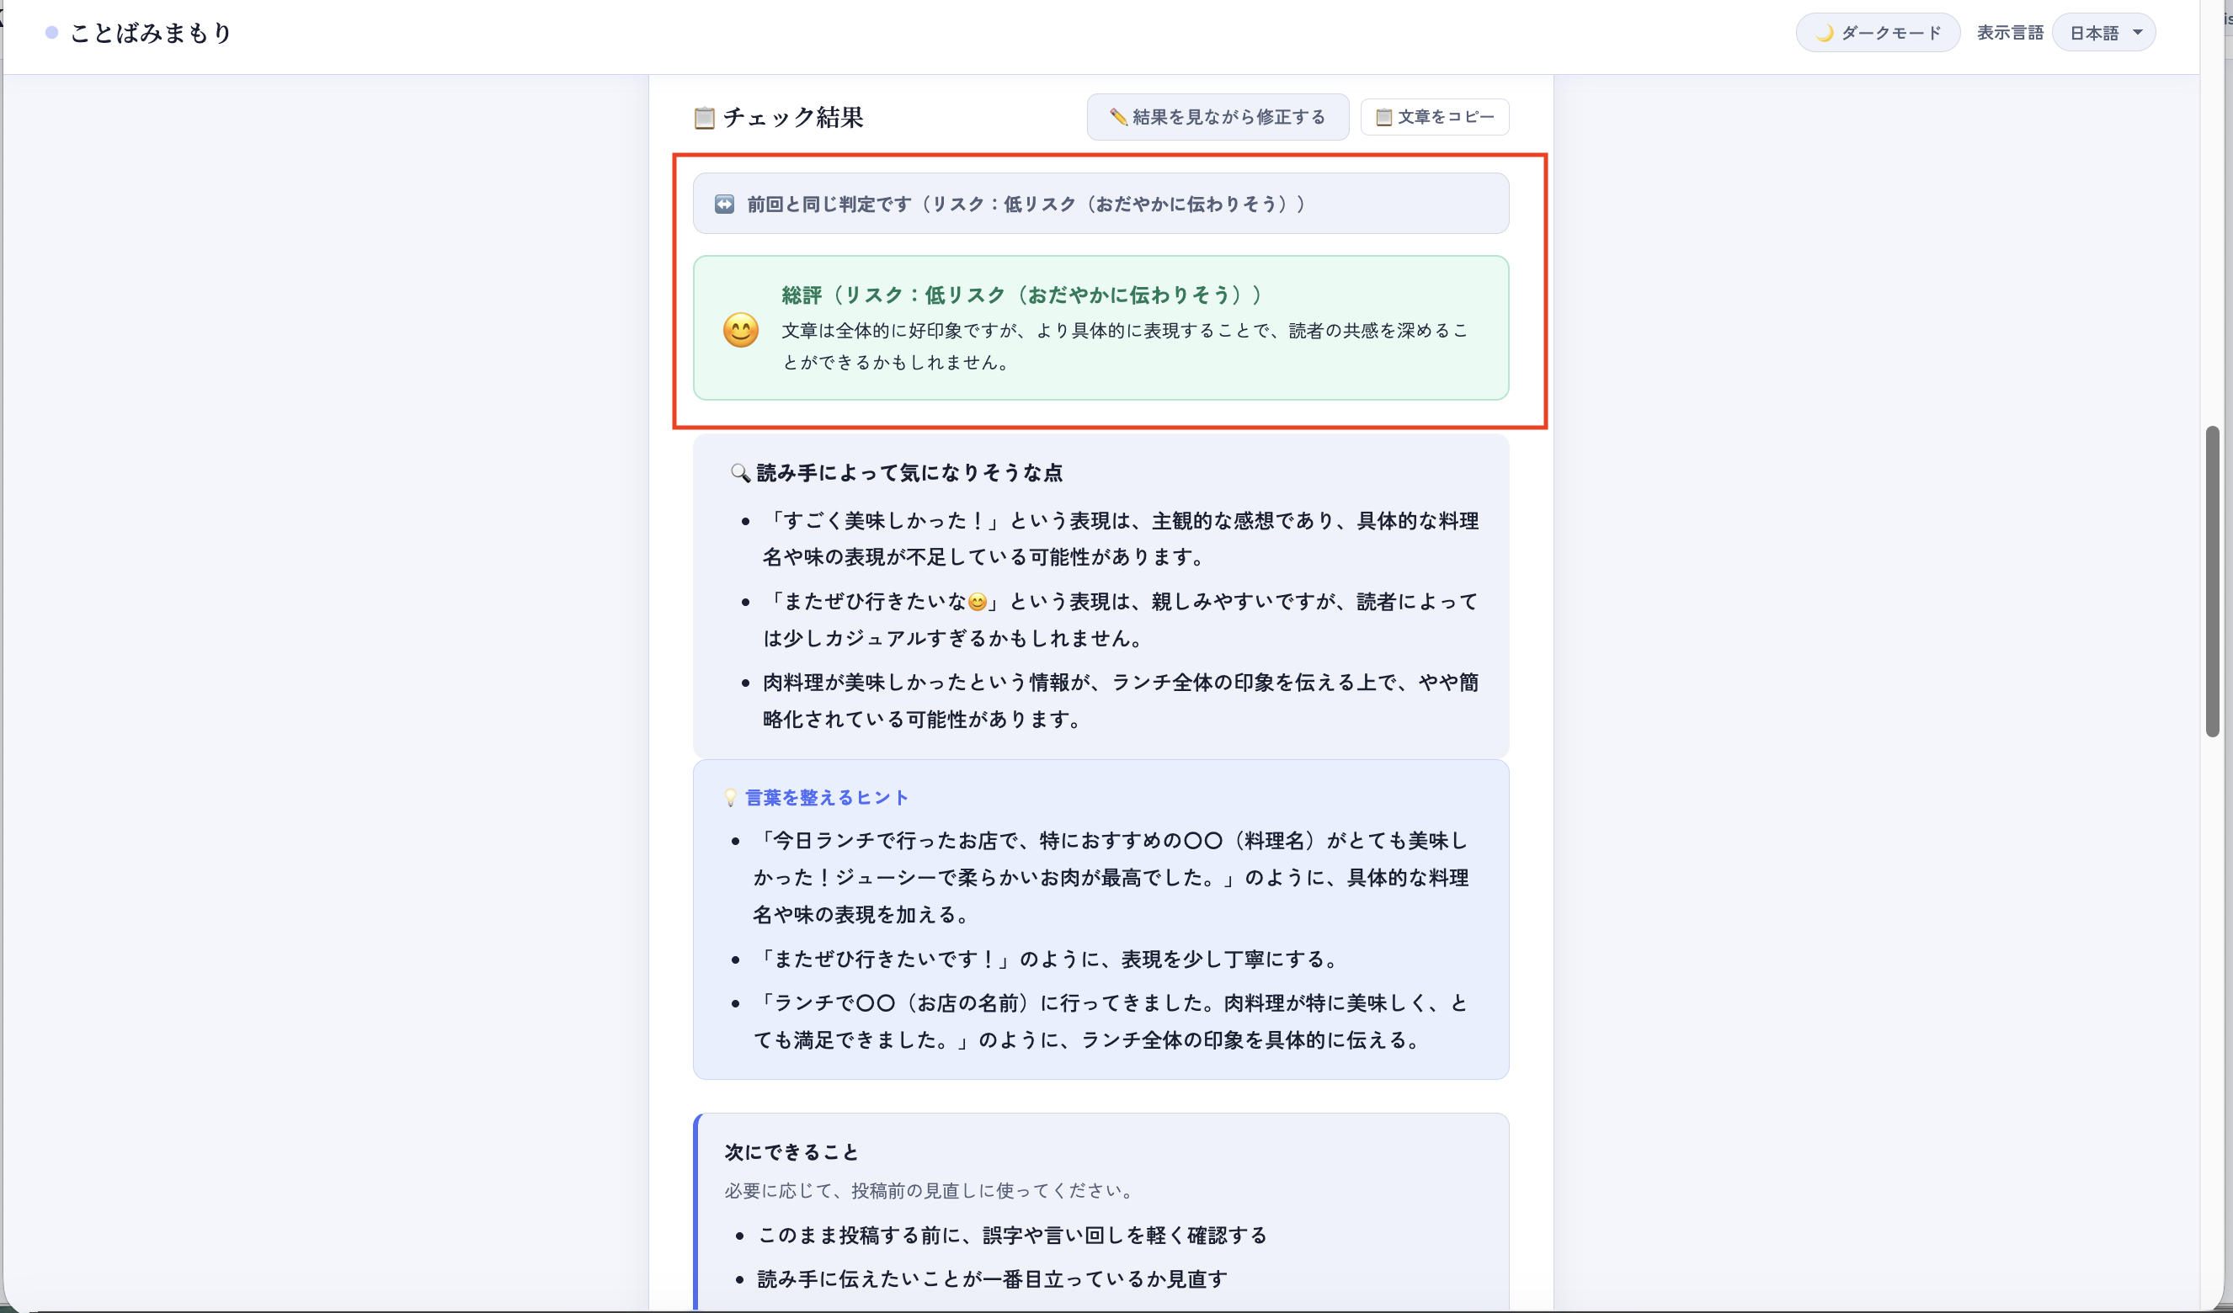
Task: Click the pencil icon in 結果を見ながら修正する
Action: 1118,117
